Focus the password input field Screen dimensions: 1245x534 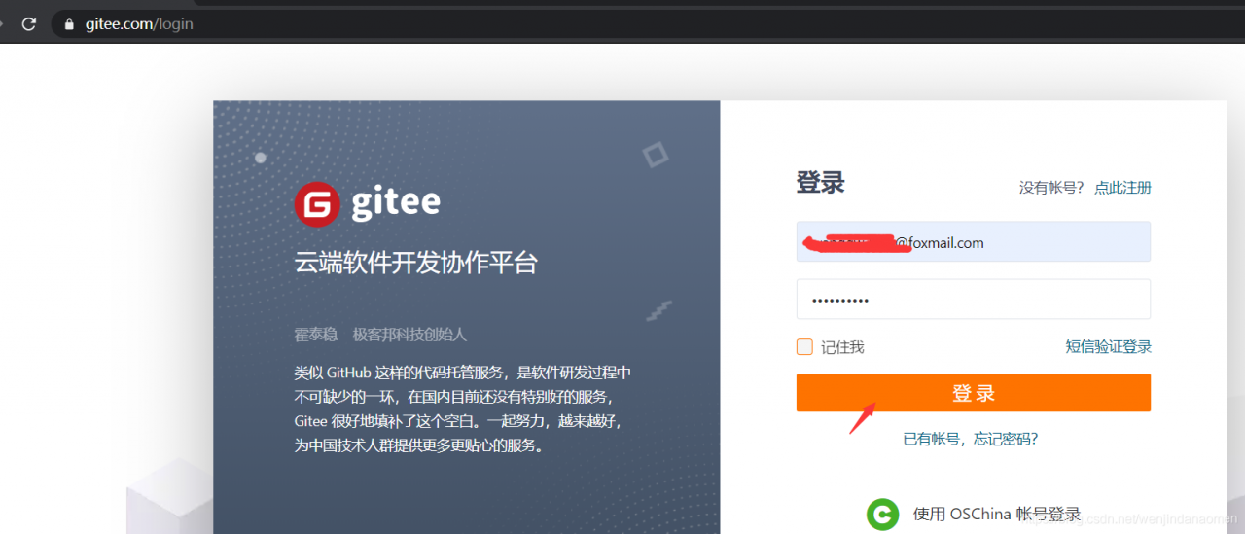pyautogui.click(x=973, y=300)
